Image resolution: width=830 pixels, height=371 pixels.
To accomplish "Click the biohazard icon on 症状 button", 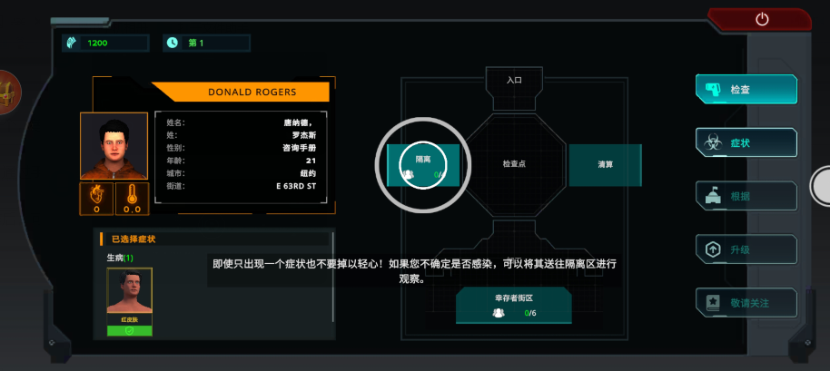I will point(712,142).
